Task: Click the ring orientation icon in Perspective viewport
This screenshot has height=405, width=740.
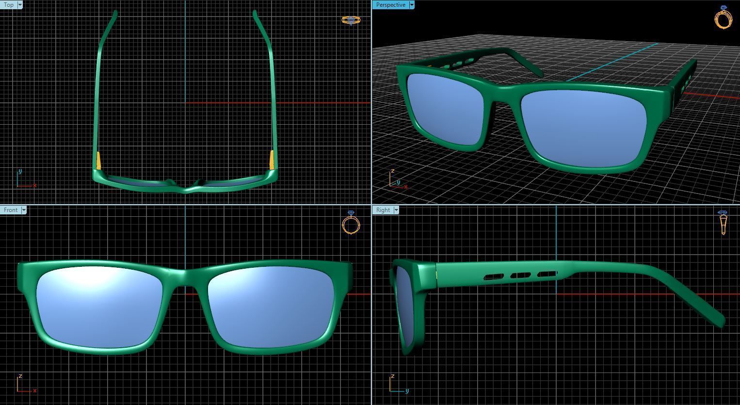Action: coord(723,17)
